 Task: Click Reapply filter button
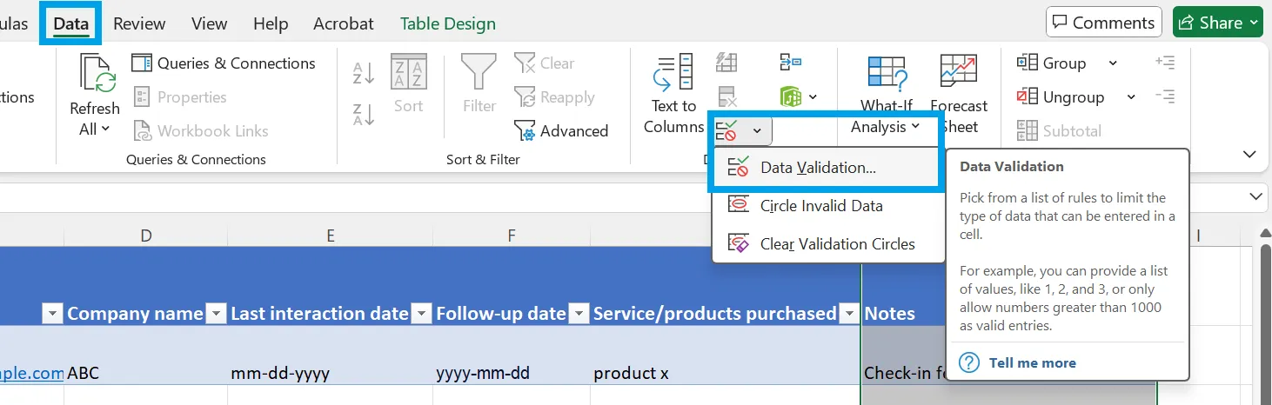(x=555, y=97)
